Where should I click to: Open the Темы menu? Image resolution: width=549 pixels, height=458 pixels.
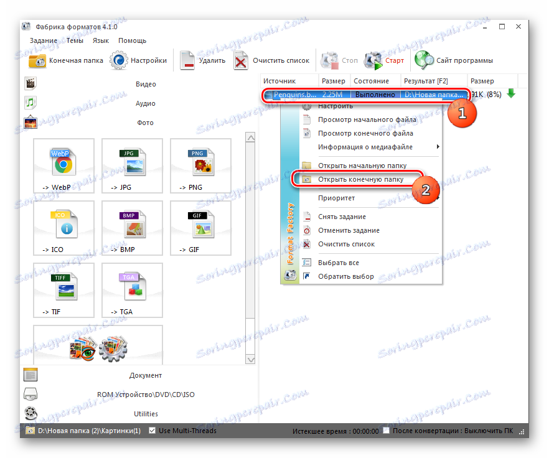(x=75, y=40)
